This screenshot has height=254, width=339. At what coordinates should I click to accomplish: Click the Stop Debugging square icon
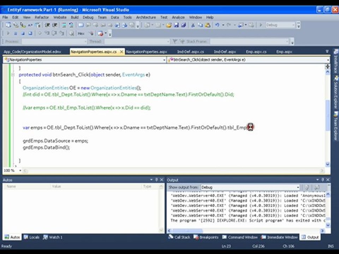pos(23,33)
